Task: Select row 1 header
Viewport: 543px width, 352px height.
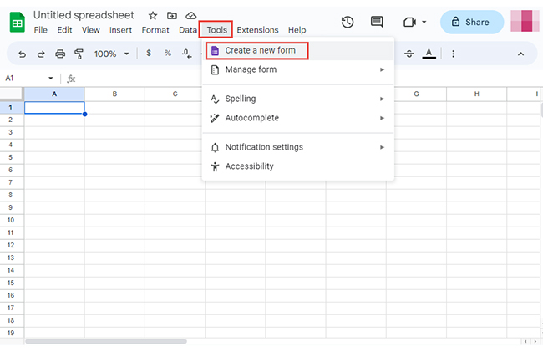Action: (11, 107)
